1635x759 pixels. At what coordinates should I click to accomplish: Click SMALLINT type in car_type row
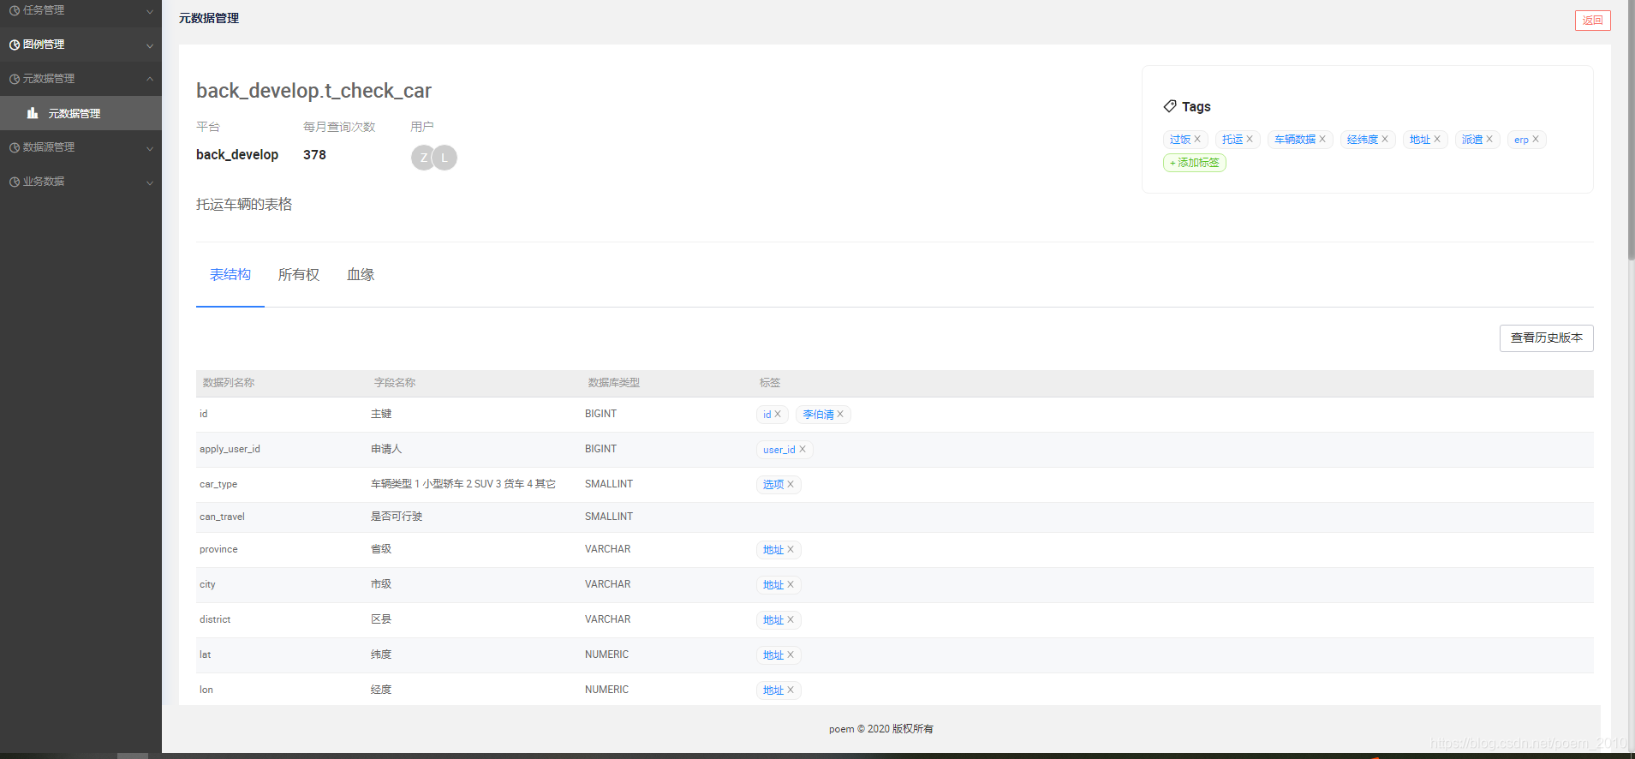pyautogui.click(x=609, y=485)
